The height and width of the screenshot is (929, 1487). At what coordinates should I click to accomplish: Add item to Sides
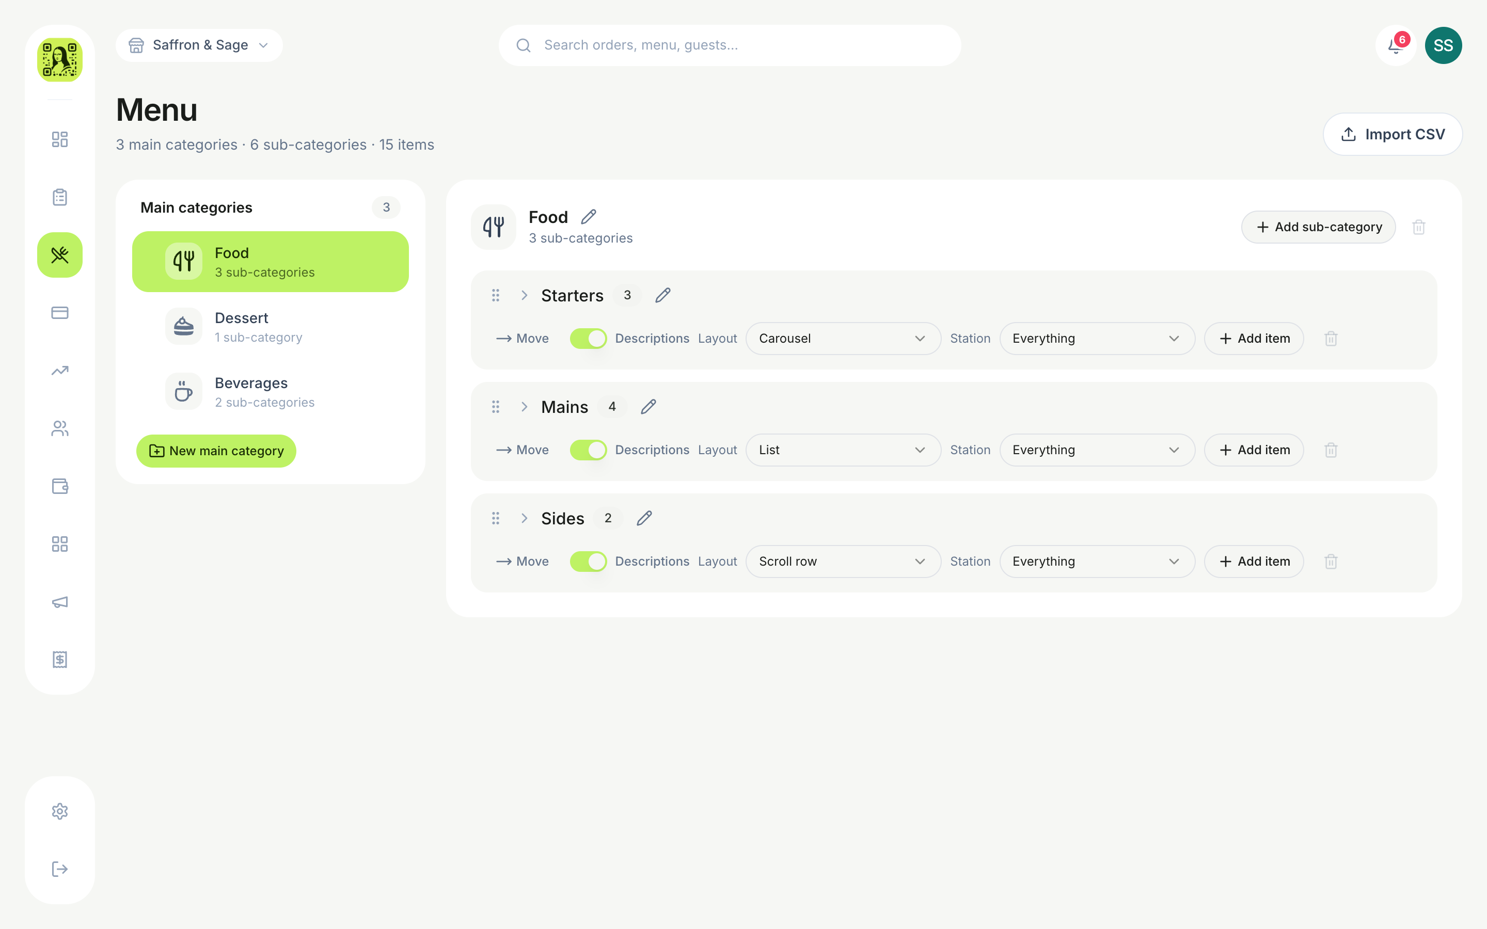[x=1254, y=562]
